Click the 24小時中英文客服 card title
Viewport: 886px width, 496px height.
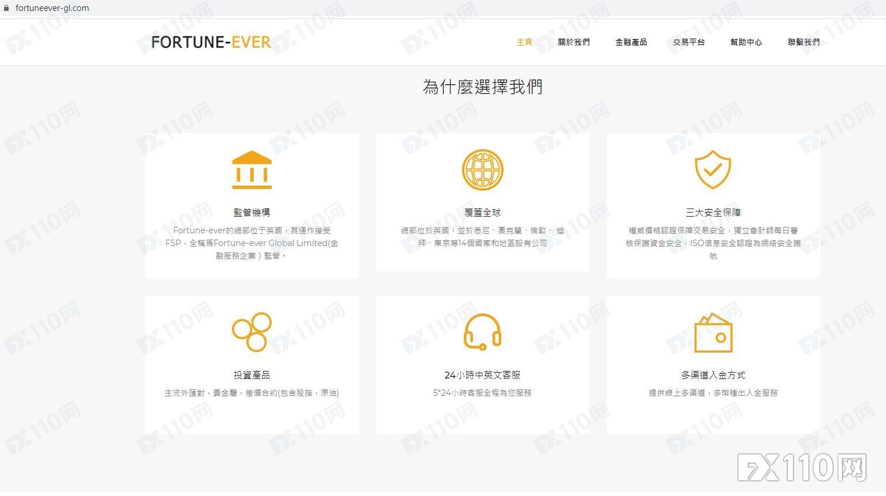click(483, 375)
